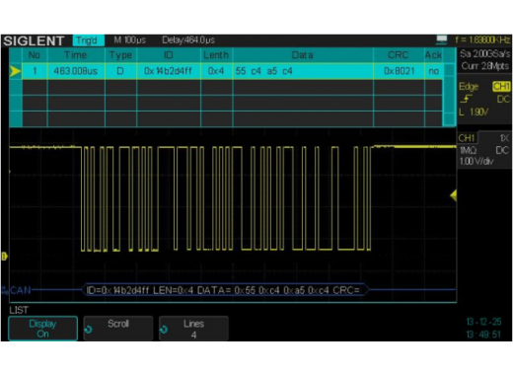Screen dimensions: 513x375
Task: Click the ID column header
Action: tap(169, 55)
